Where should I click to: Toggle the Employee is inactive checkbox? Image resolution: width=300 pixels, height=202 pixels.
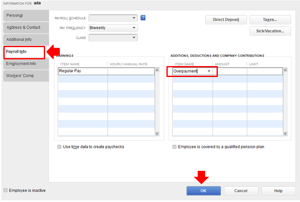coord(5,190)
